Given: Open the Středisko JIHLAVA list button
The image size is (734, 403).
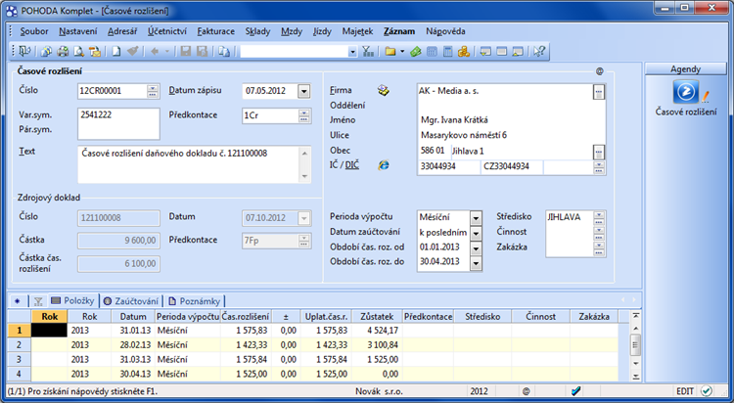Looking at the screenshot, I should [x=599, y=218].
